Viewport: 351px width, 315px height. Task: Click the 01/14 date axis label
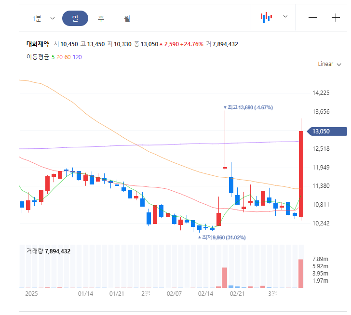85,293
